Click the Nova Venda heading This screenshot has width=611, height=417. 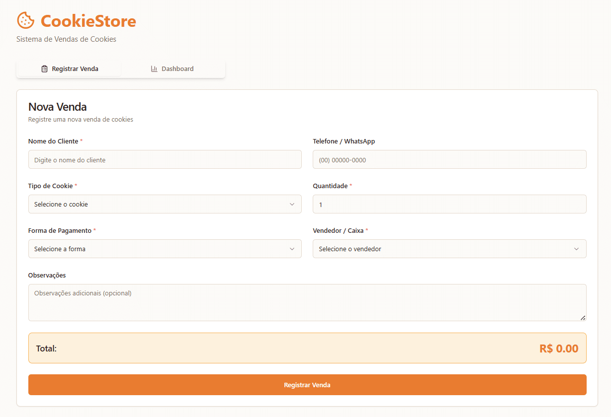(x=58, y=107)
